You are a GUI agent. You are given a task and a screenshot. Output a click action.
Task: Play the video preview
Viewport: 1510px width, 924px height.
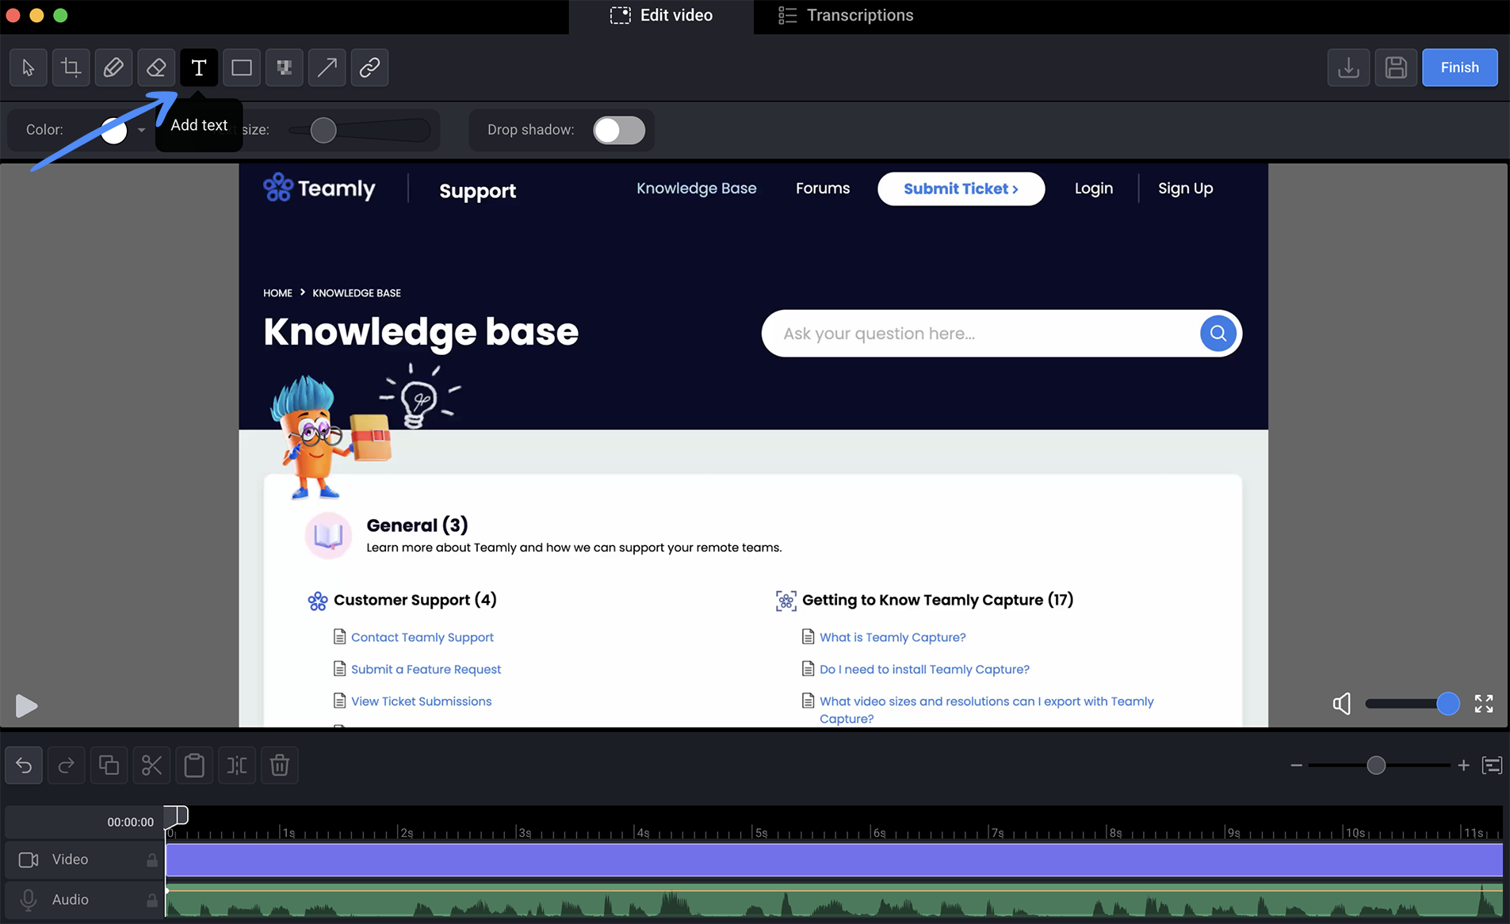26,705
